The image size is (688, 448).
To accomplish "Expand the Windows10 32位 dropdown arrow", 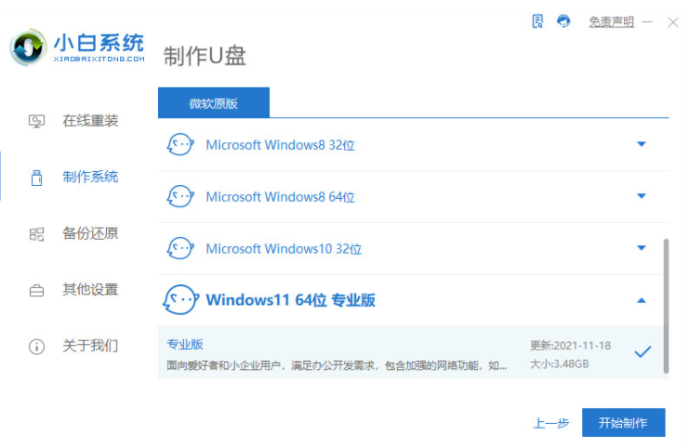I will pos(642,248).
